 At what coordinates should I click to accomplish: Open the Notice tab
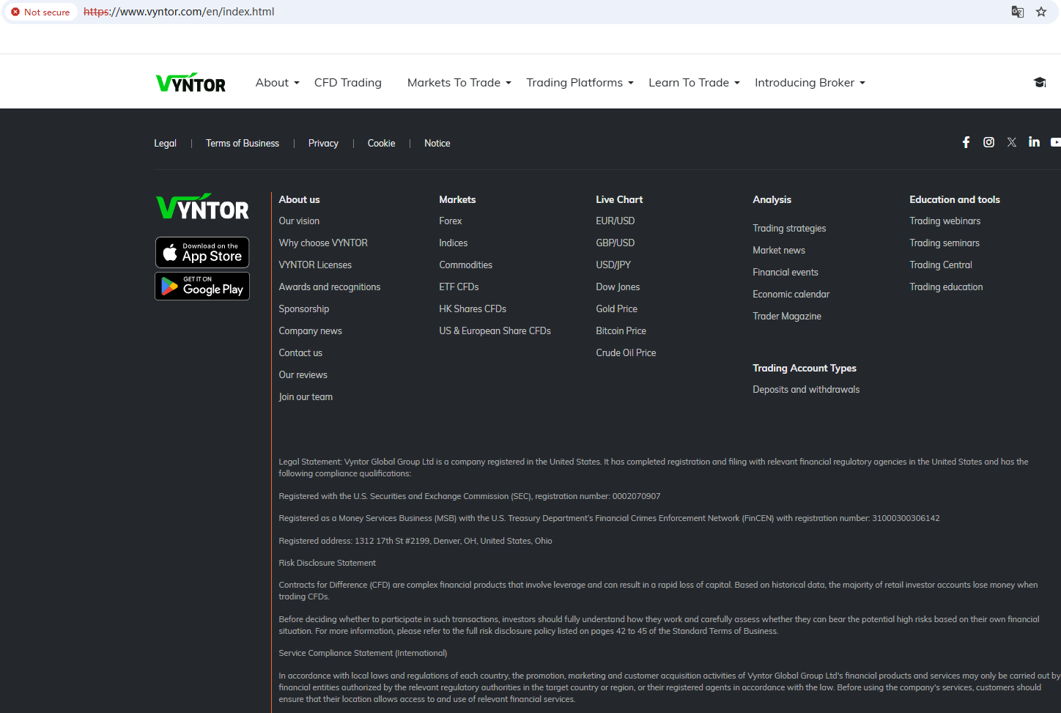(437, 144)
